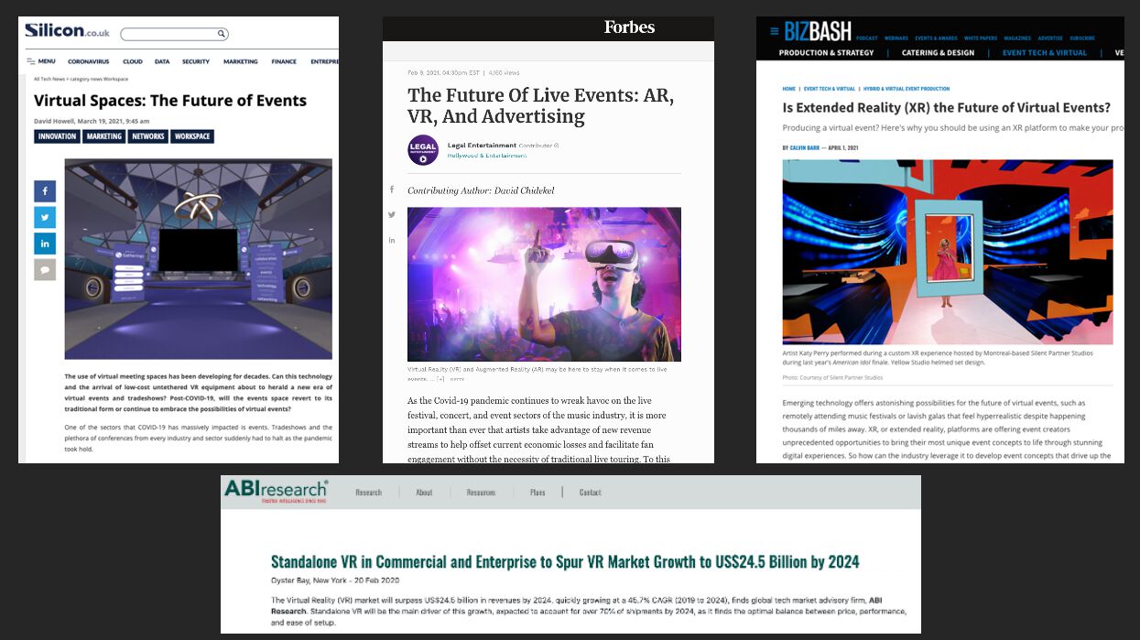Share on Facebook via blue Silicon button
Screen dimensions: 1140x640
(45, 190)
